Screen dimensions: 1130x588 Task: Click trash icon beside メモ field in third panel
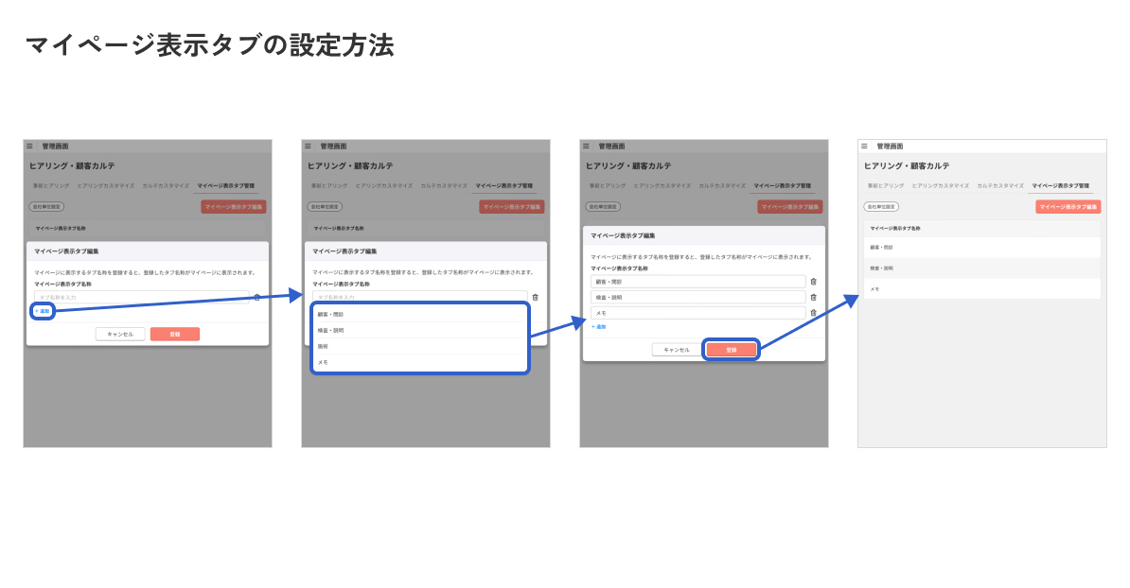pos(814,313)
